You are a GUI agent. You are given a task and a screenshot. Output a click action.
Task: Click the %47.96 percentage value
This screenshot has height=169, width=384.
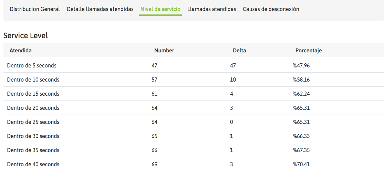301,65
